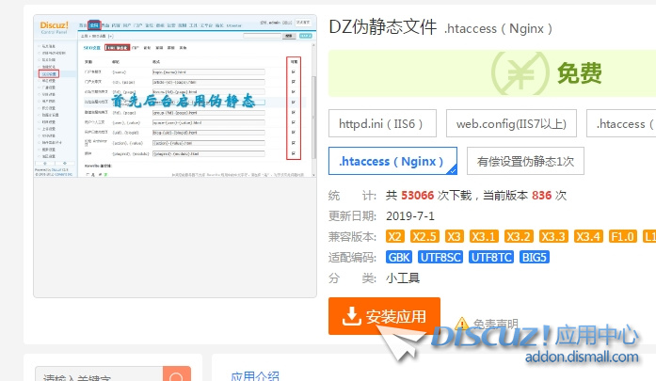Click the UTF8SC encoding tag

(x=440, y=257)
